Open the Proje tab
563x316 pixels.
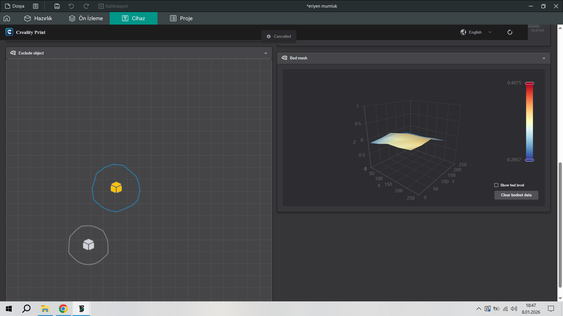click(181, 18)
